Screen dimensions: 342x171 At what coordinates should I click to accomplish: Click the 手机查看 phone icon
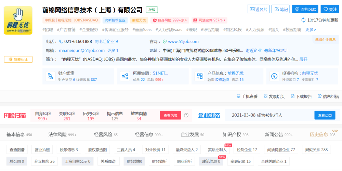click(239, 97)
